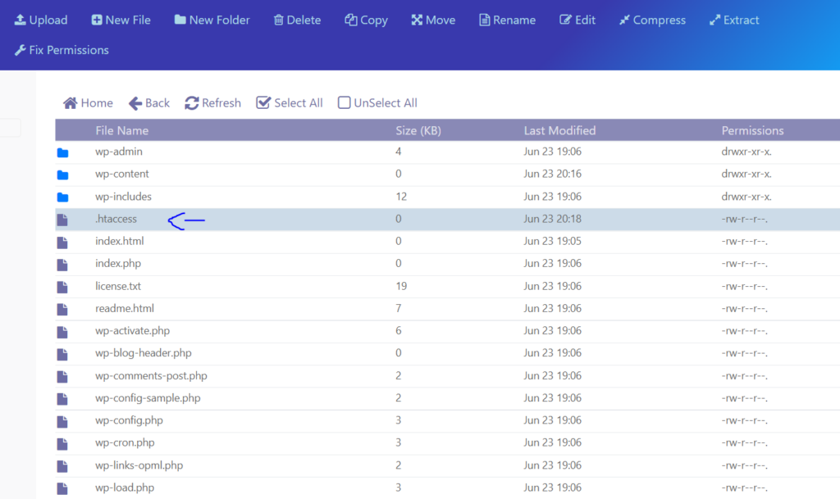
Task: Select the index.html file name
Action: point(120,241)
